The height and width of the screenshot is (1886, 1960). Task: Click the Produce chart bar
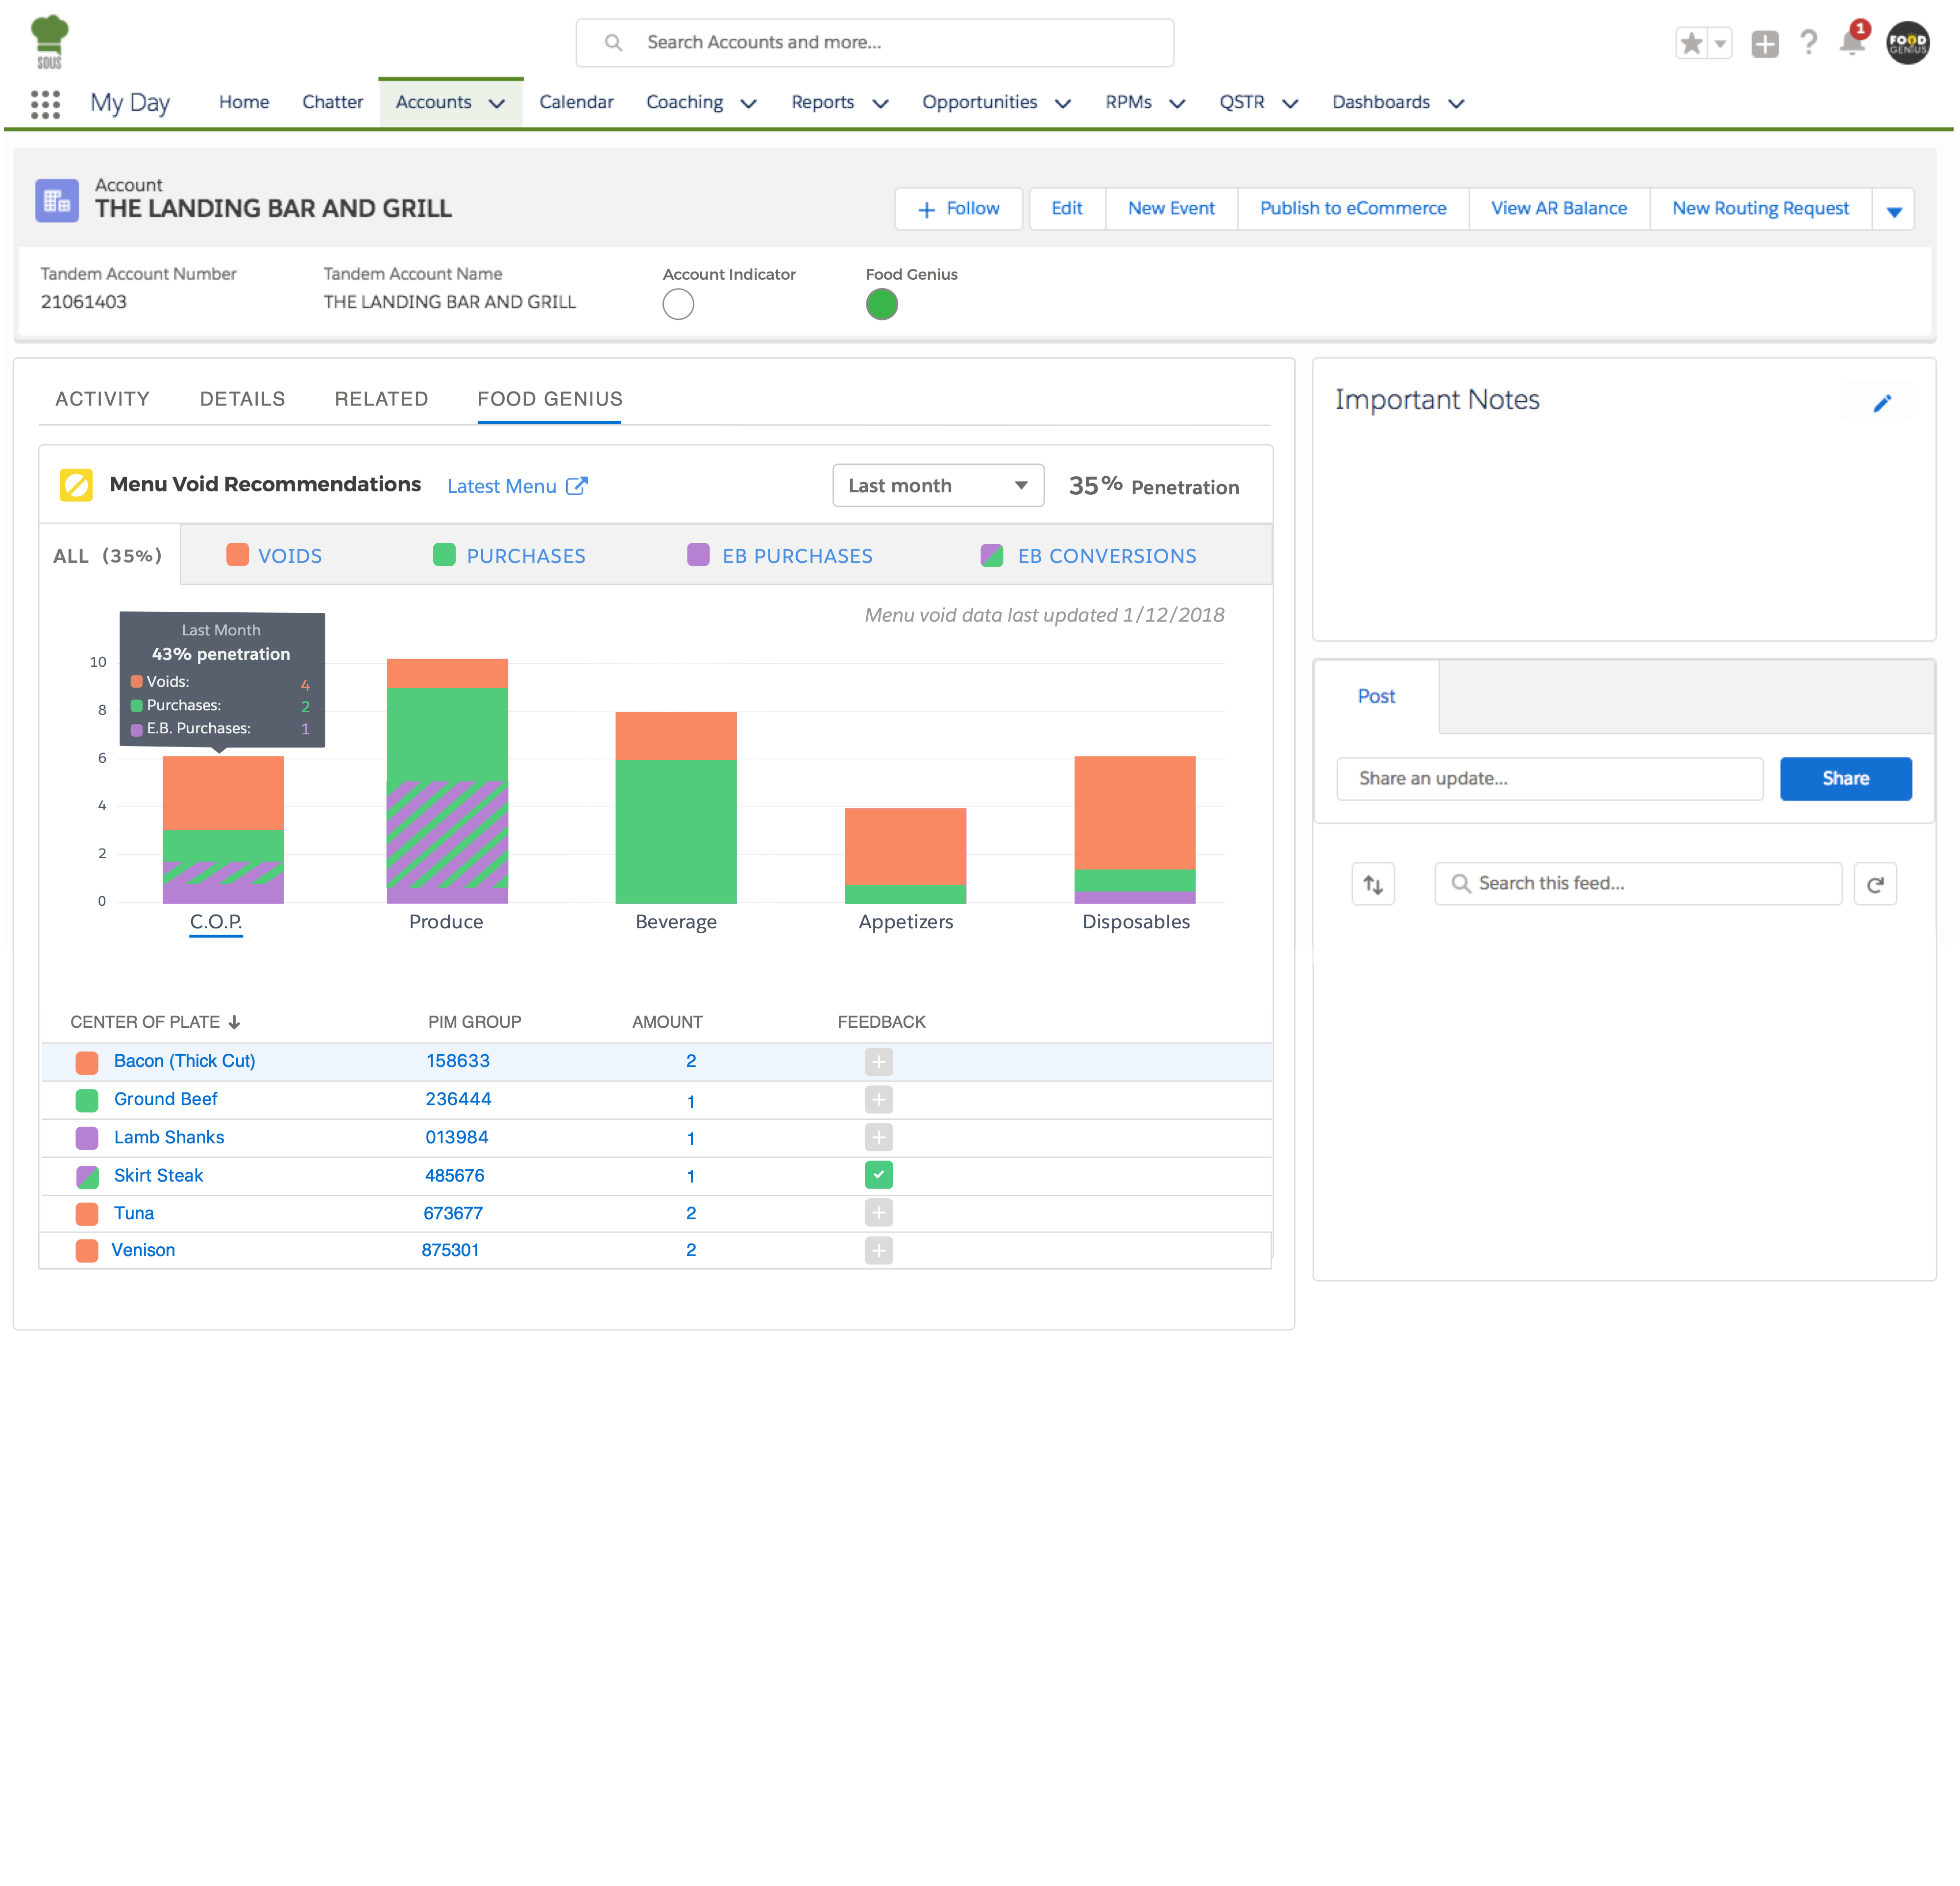(447, 780)
